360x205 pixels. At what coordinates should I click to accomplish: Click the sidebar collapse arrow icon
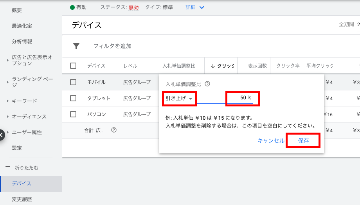tap(2, 135)
